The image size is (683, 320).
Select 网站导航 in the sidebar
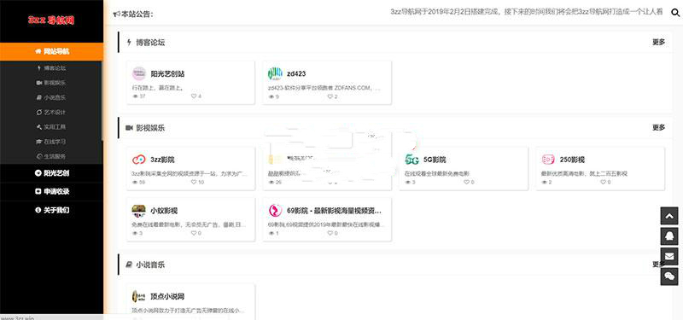pyautogui.click(x=51, y=52)
